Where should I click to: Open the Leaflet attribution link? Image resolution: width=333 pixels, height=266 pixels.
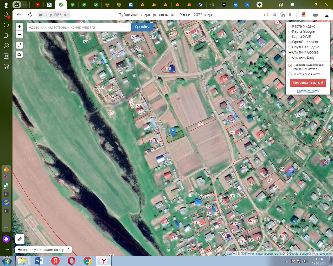(231, 254)
